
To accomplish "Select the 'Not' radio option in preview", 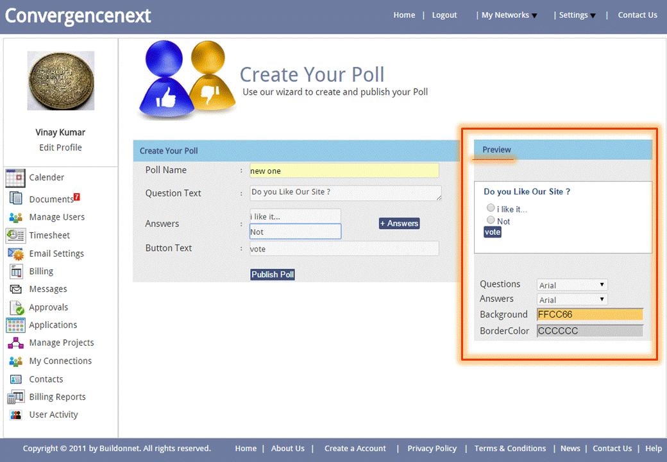I will [x=491, y=220].
